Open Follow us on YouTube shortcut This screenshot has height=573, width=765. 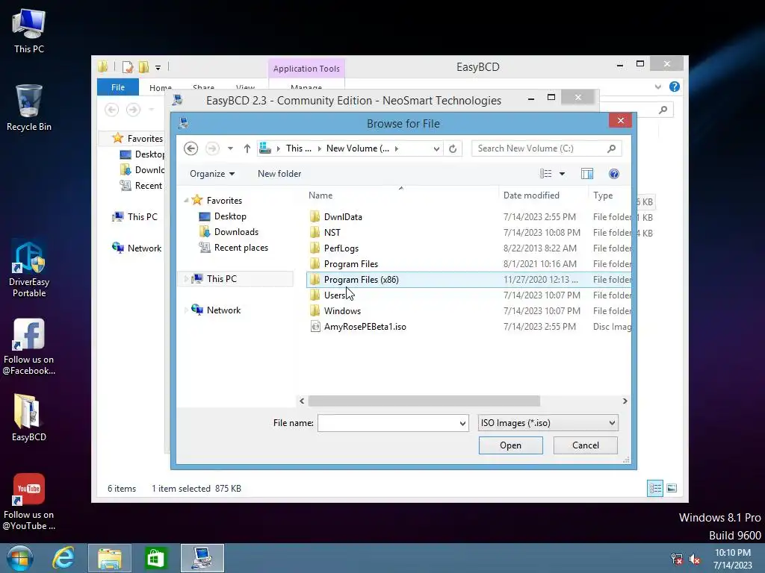tap(29, 501)
